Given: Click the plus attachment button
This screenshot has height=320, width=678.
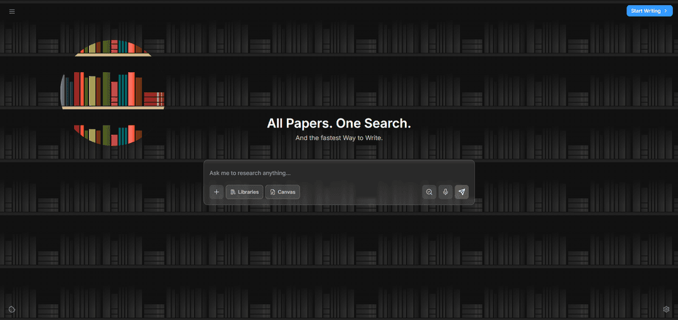Looking at the screenshot, I should (217, 192).
